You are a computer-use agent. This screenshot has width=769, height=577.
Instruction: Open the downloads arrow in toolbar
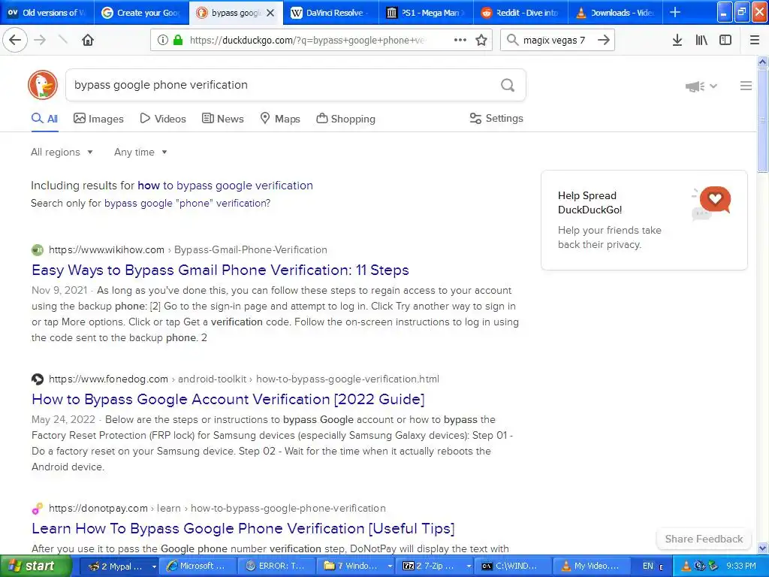[677, 40]
